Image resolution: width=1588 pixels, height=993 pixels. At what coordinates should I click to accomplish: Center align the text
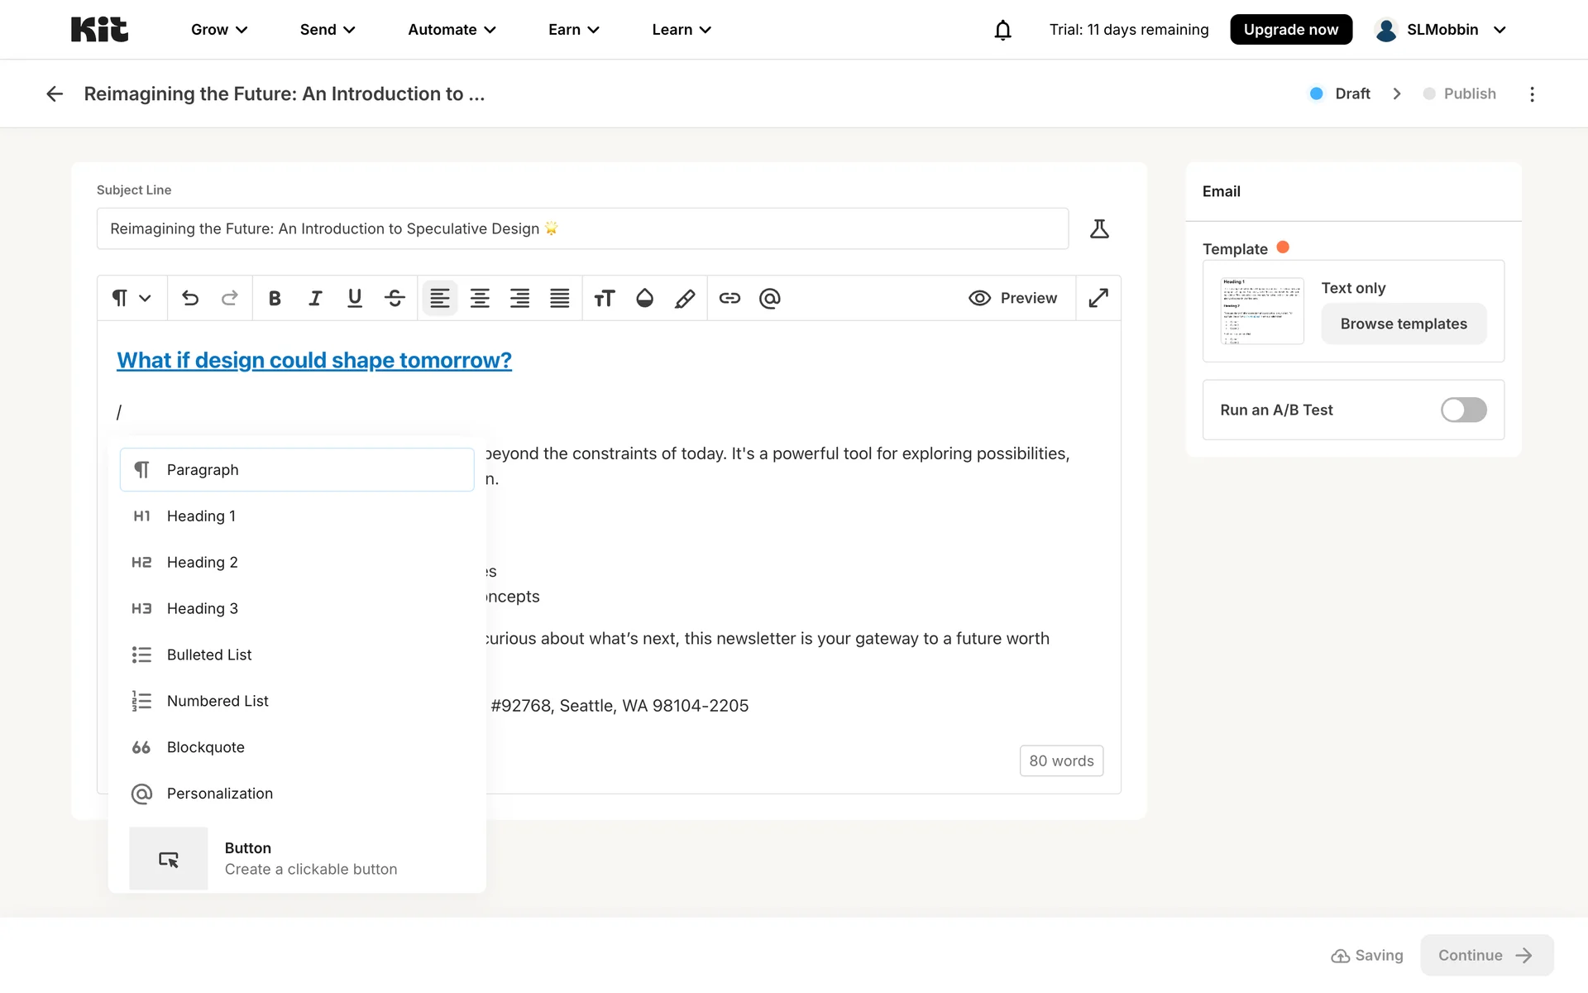(480, 298)
